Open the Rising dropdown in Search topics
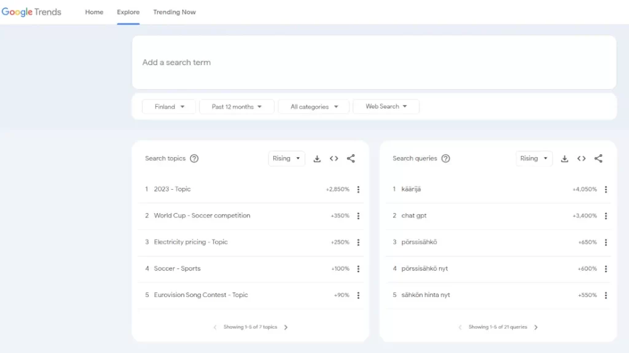The height and width of the screenshot is (353, 629). click(287, 158)
